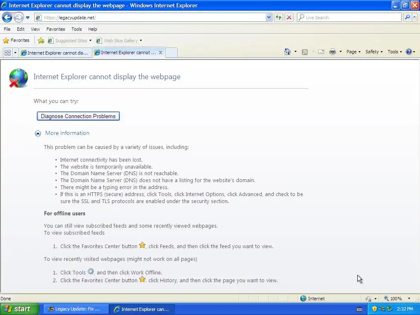This screenshot has width=420, height=315.
Task: Expand the Print options dropdown arrow
Action: 340,52
